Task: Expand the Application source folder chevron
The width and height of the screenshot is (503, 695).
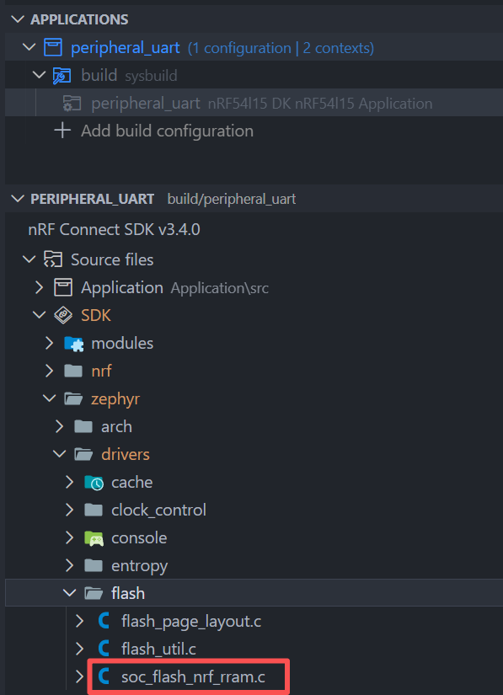Action: 39,287
